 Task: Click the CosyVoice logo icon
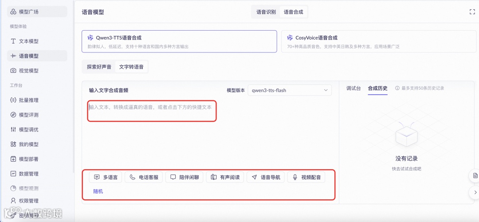pyautogui.click(x=290, y=38)
